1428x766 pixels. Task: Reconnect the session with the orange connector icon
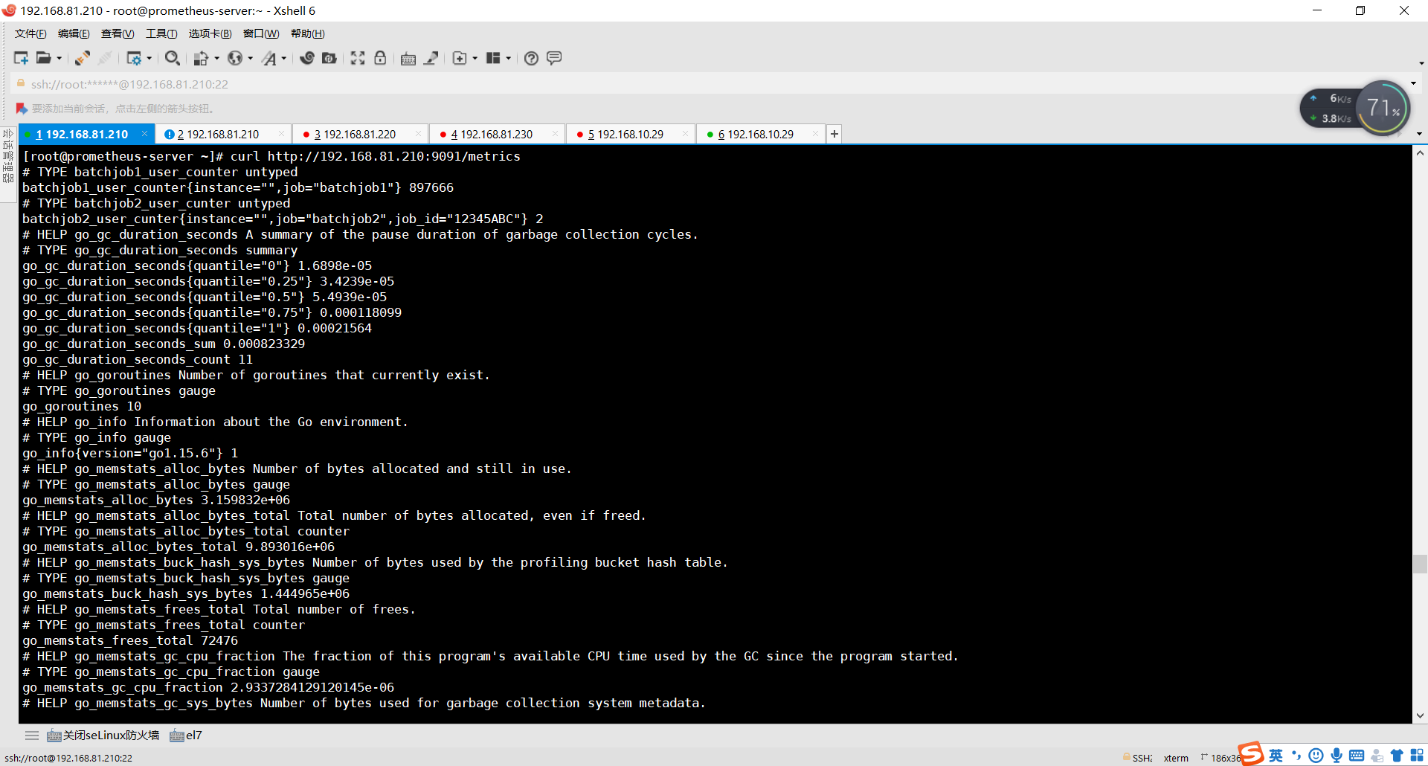click(82, 58)
